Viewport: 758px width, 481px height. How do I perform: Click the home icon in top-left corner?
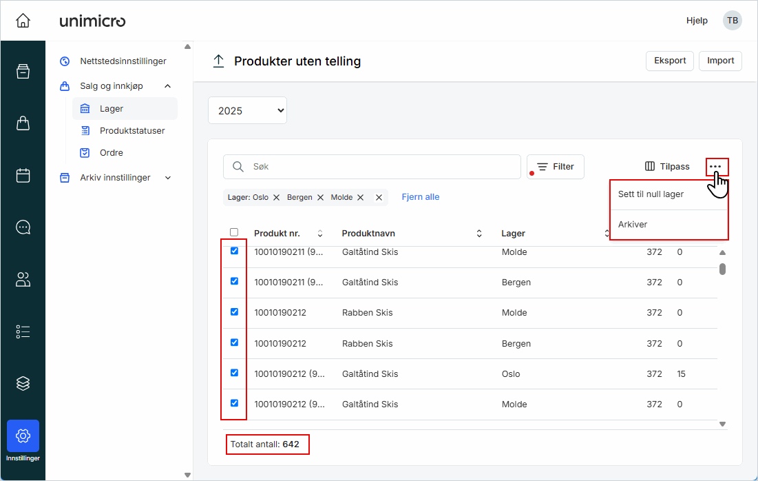coord(23,21)
